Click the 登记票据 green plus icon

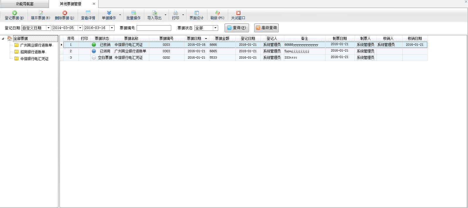pyautogui.click(x=14, y=13)
